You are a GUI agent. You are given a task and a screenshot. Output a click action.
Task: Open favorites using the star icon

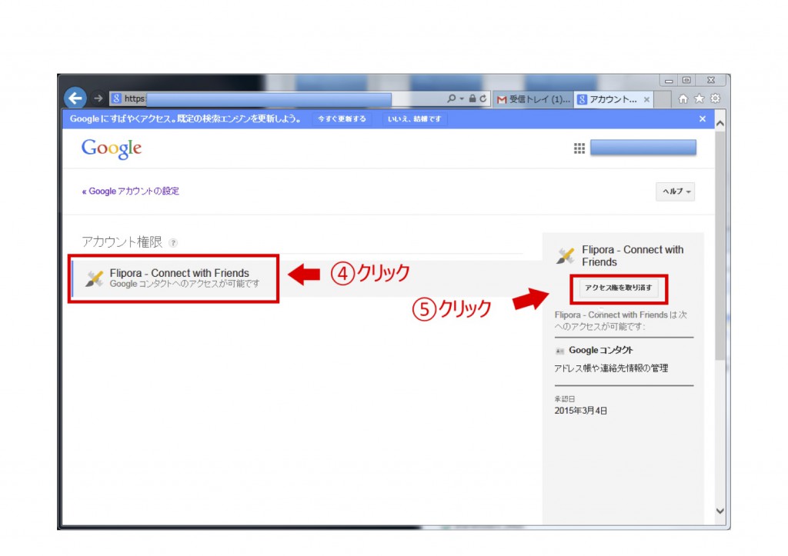tap(699, 98)
